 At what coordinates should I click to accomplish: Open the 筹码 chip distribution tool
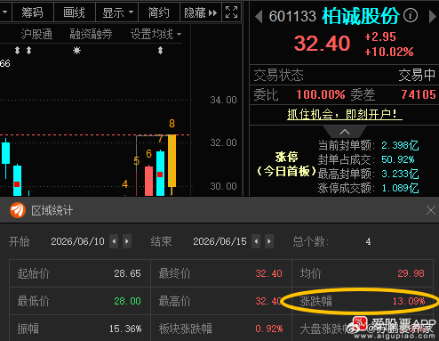point(33,12)
